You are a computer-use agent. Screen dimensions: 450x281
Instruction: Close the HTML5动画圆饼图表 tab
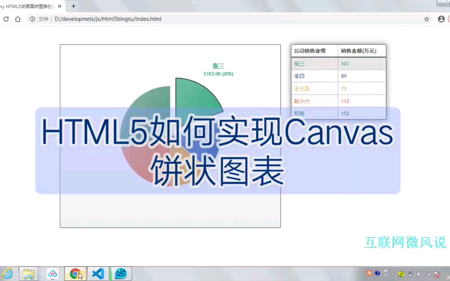60,6
